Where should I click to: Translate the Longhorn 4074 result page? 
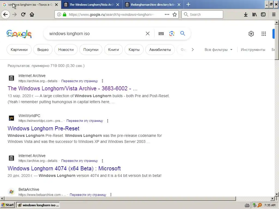click(x=80, y=161)
